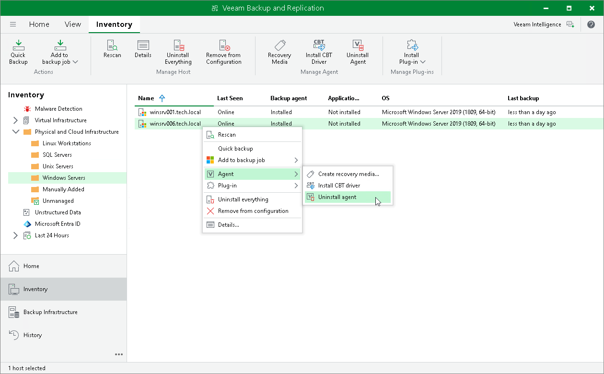Viewport: 604px width, 374px height.
Task: Open Add to backup job submenu
Action: [x=253, y=160]
